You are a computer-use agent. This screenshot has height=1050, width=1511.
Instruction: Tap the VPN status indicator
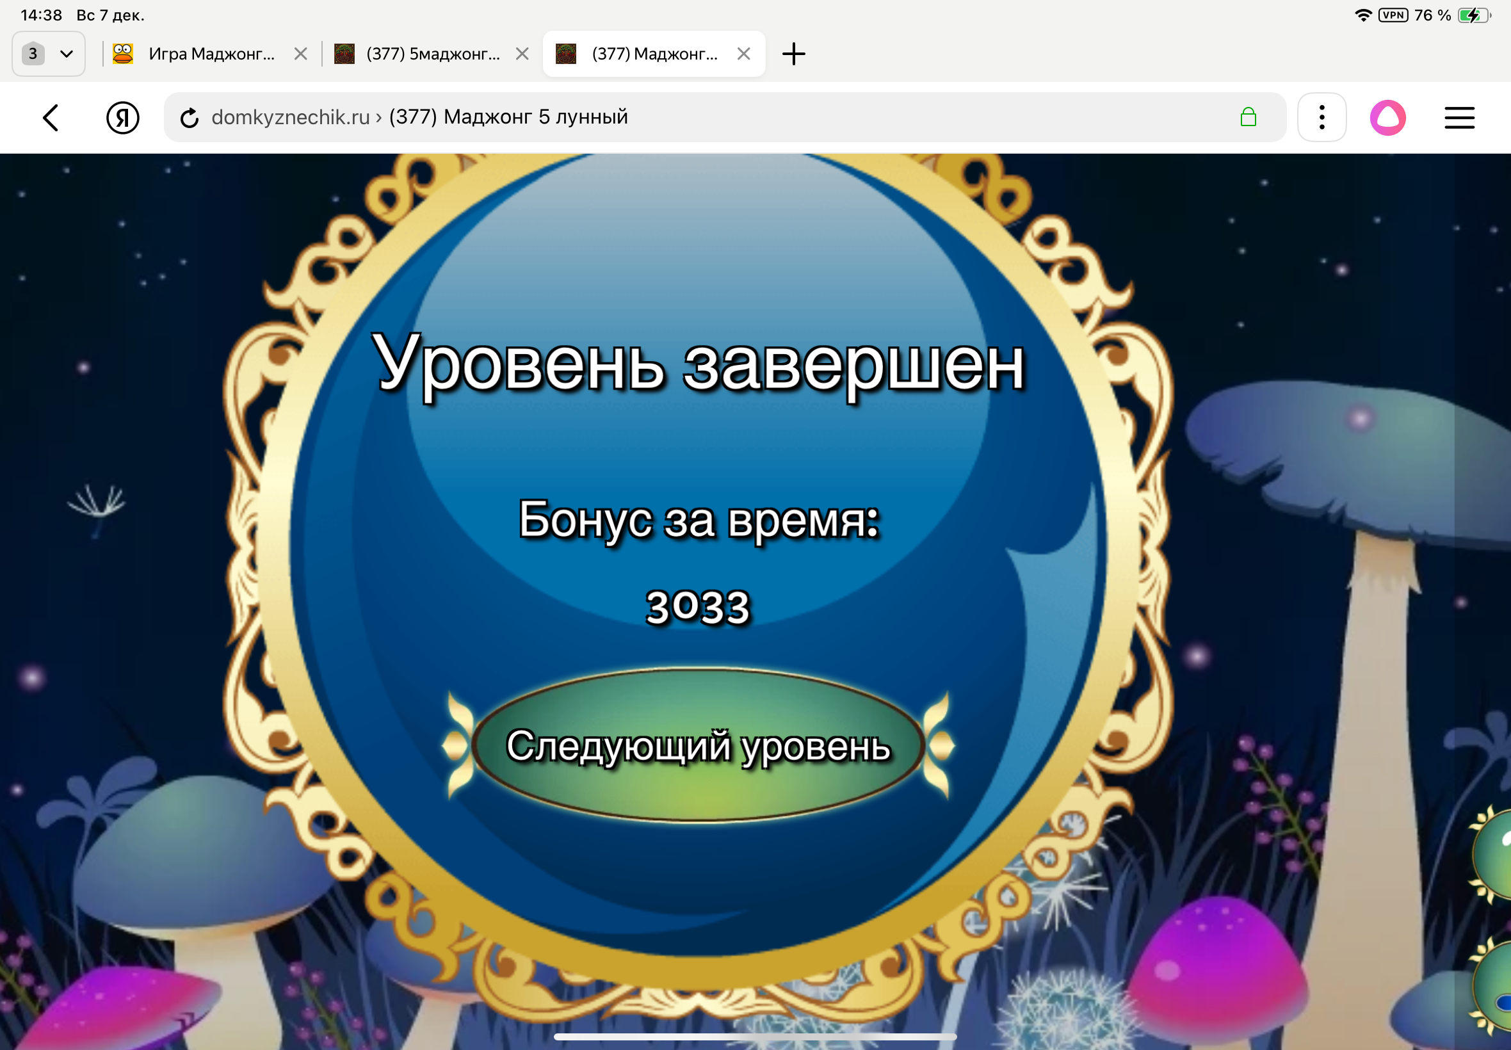(x=1393, y=15)
